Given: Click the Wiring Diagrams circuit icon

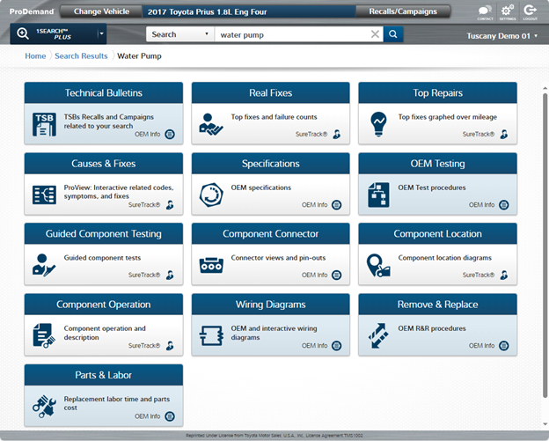Looking at the screenshot, I should point(211,334).
